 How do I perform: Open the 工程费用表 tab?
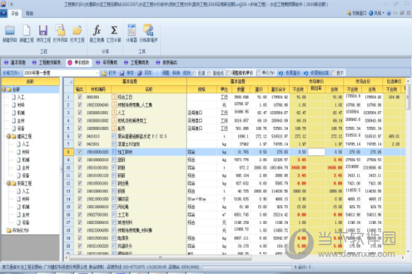pos(137,62)
